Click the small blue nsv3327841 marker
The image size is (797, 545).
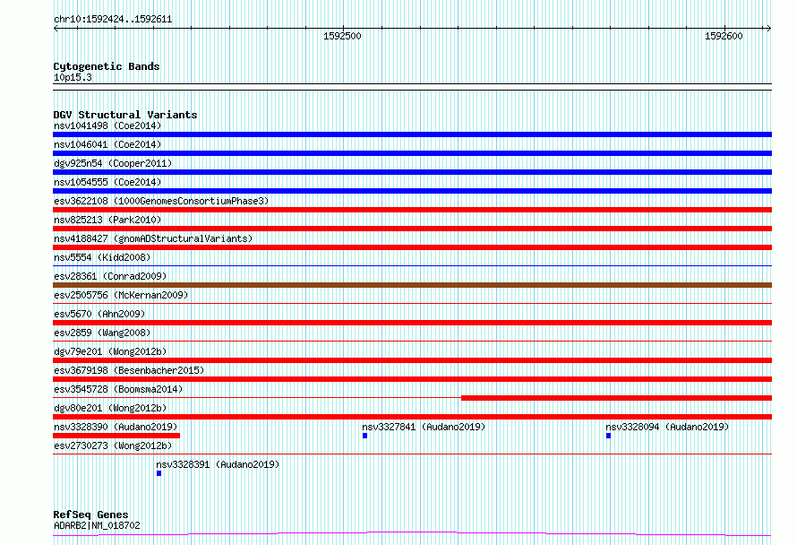click(x=365, y=436)
